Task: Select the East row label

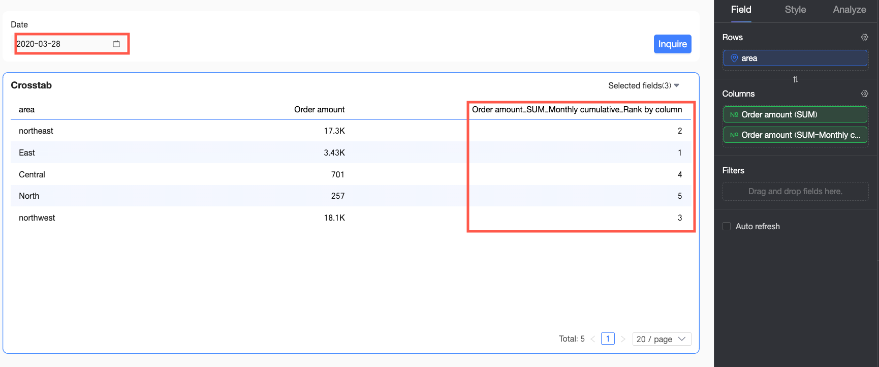Action: (27, 153)
